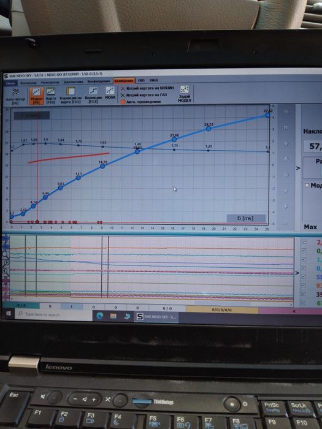Expand the right panel arrow beside model chart

[x=298, y=168]
